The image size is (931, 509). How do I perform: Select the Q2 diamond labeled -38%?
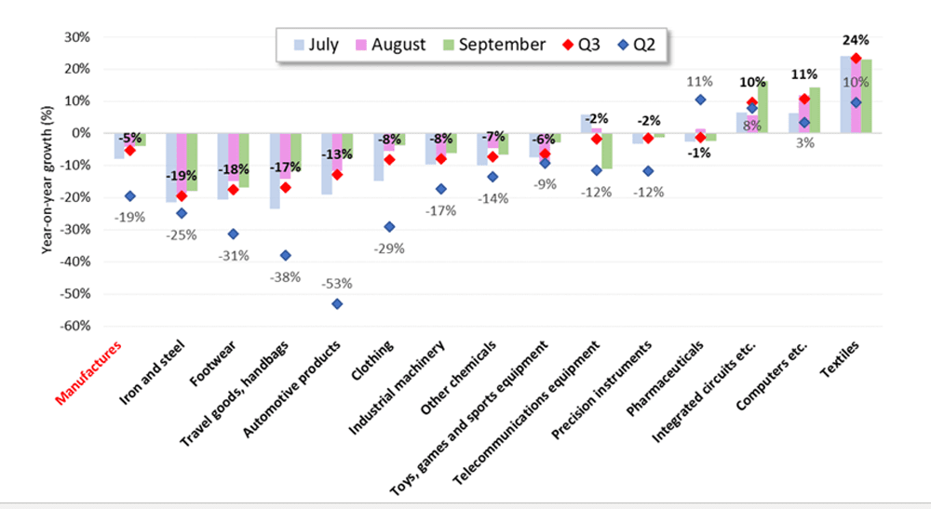(x=286, y=255)
